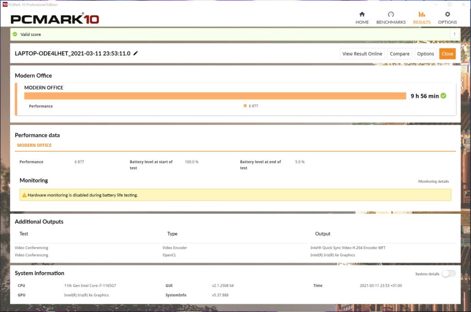Screen dimensions: 471x312
Task: Click the SystemInfo version v5.37.888
Action: (x=220, y=295)
